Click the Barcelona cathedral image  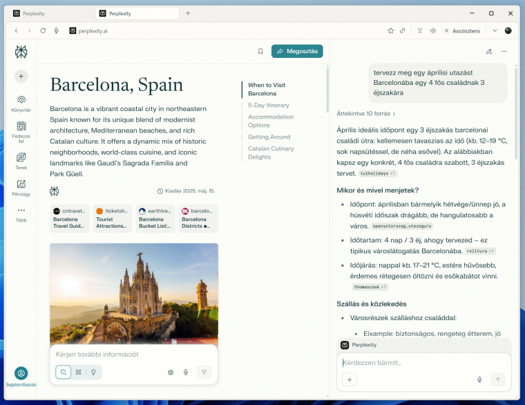coord(133,290)
